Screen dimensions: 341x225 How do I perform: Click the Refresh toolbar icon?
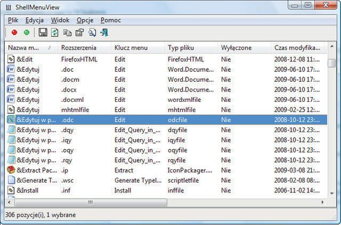point(54,32)
